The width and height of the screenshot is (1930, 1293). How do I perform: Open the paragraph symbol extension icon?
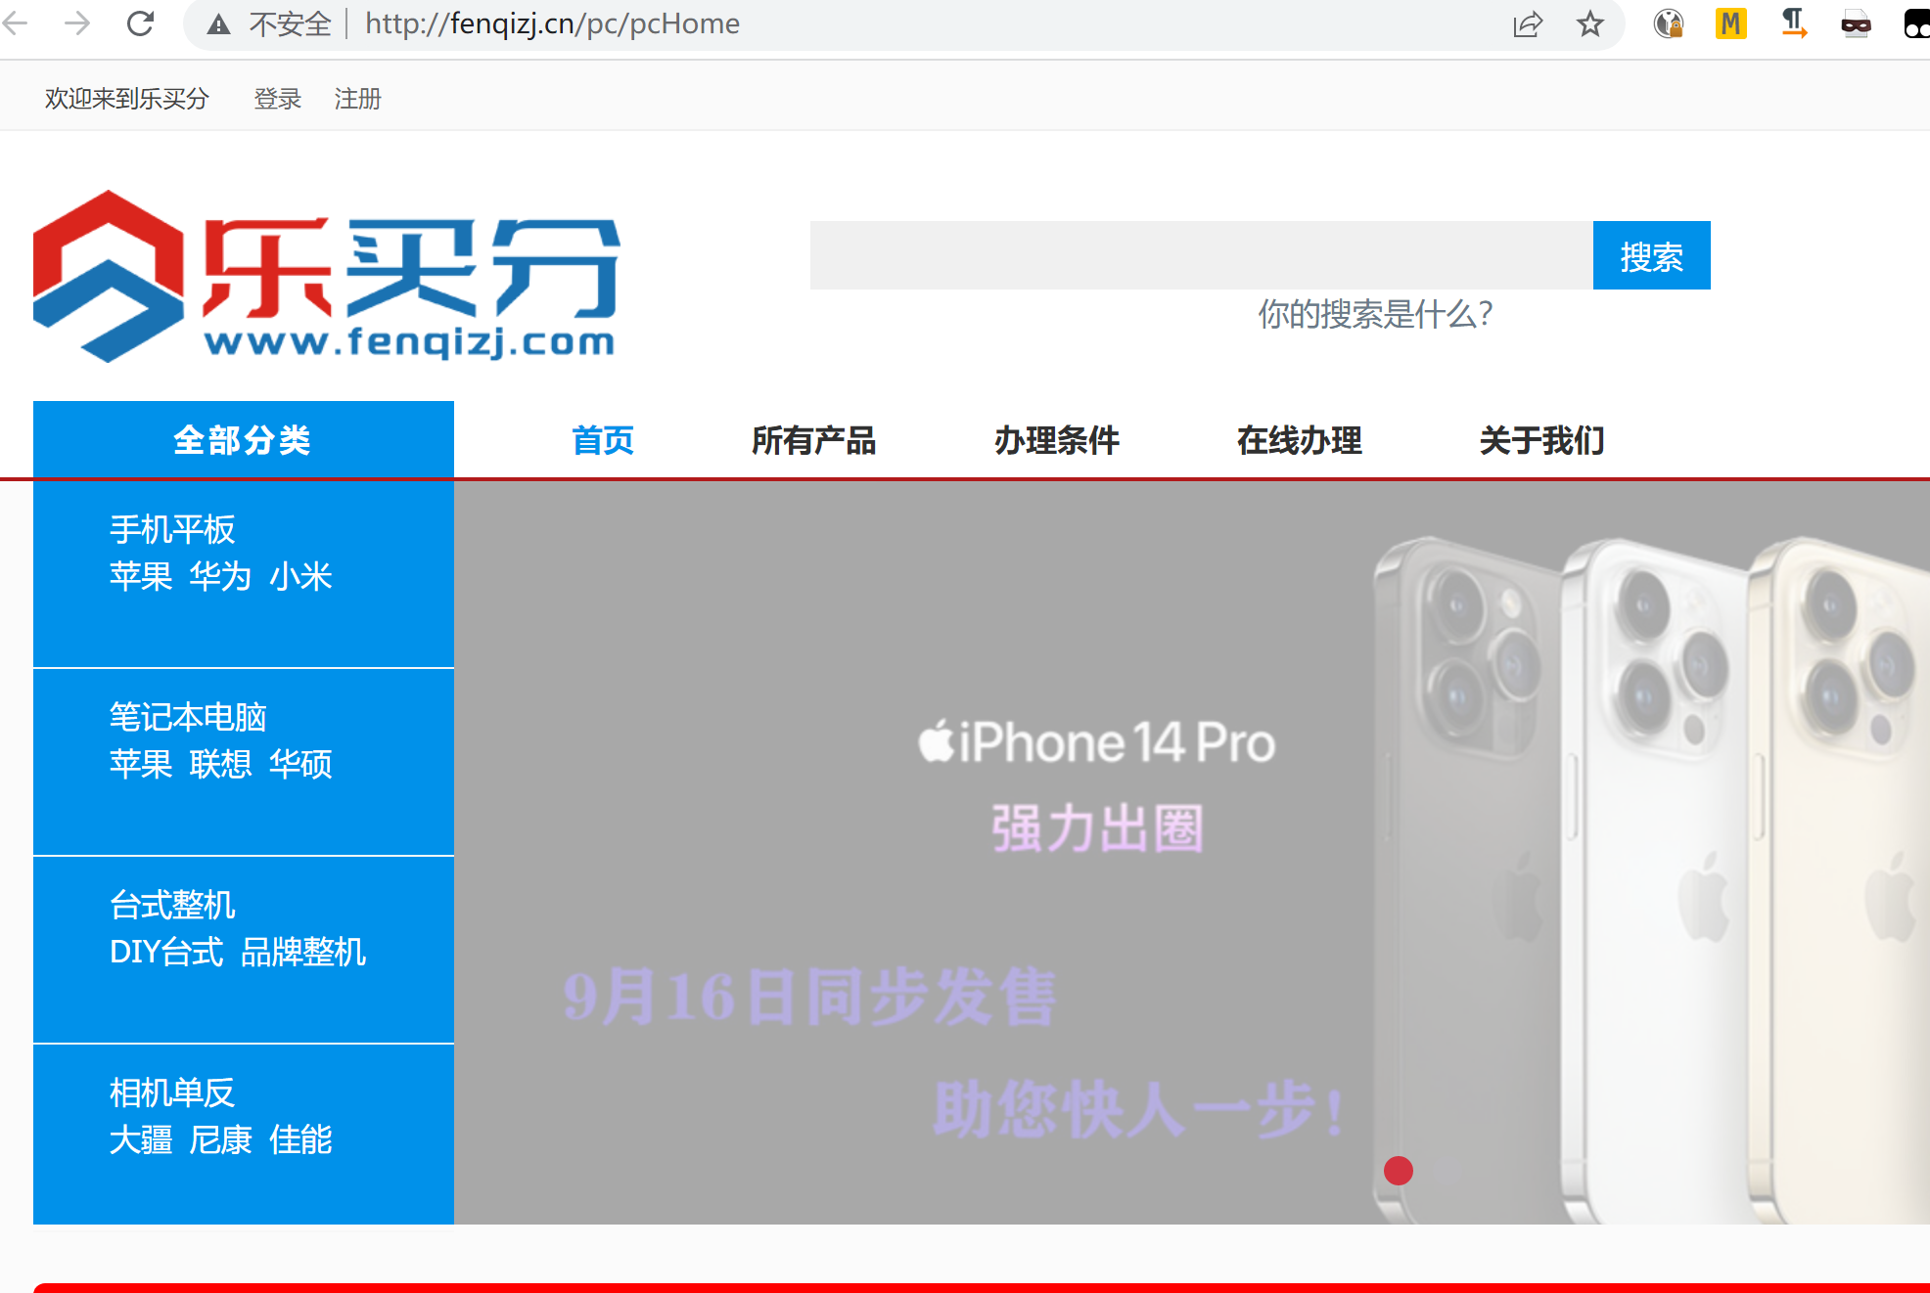1793,23
